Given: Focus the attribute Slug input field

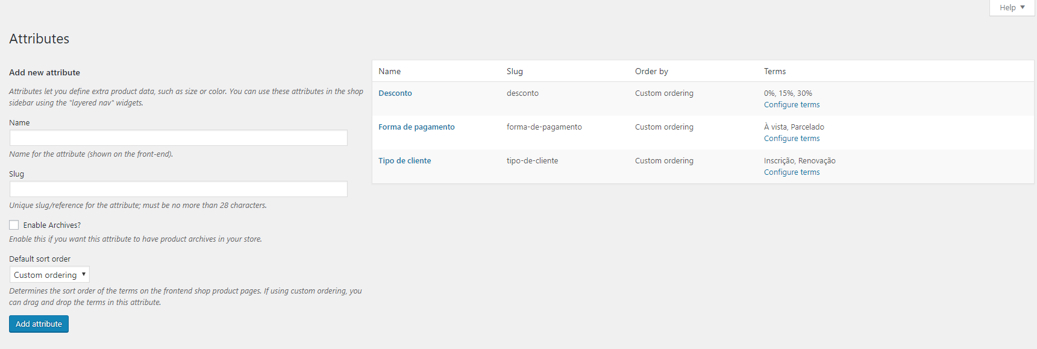Looking at the screenshot, I should 178,189.
